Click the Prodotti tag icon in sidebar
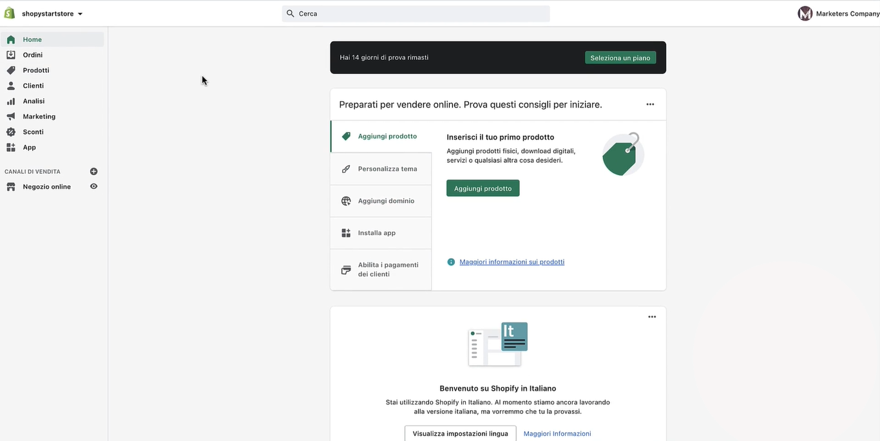880x441 pixels. (x=11, y=70)
